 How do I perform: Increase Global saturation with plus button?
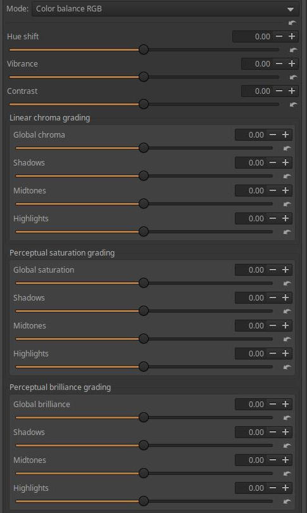(285, 270)
